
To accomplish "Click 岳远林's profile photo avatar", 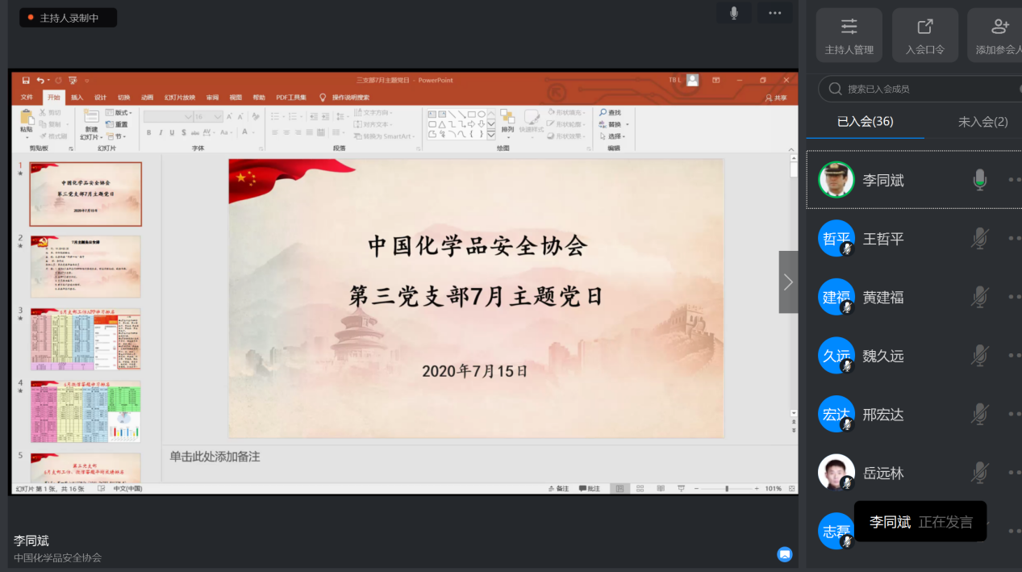I will pos(836,473).
